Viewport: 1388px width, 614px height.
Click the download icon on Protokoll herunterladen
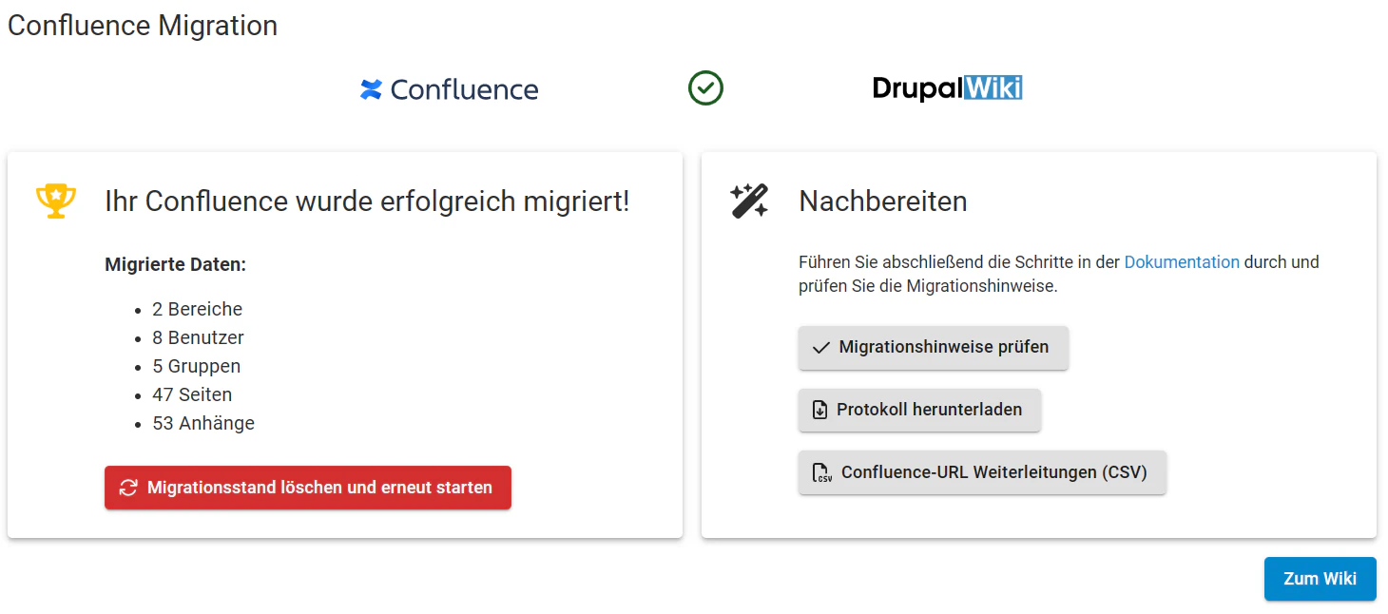pyautogui.click(x=819, y=410)
